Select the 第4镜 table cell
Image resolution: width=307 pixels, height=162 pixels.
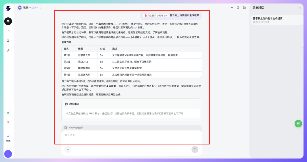tap(69, 74)
